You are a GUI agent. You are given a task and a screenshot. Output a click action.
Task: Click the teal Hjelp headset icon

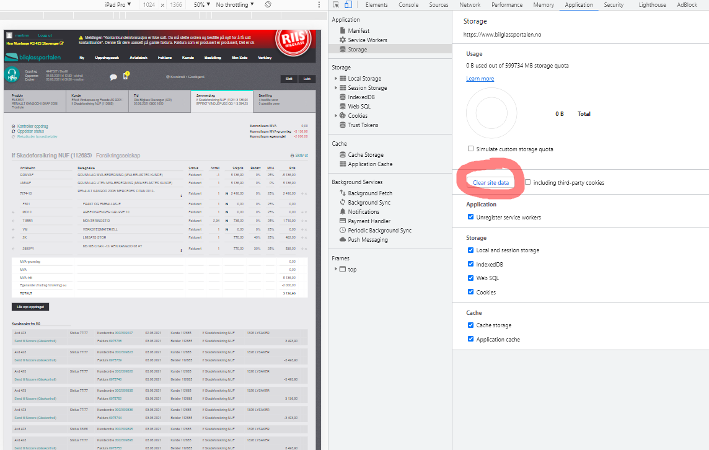(x=12, y=75)
